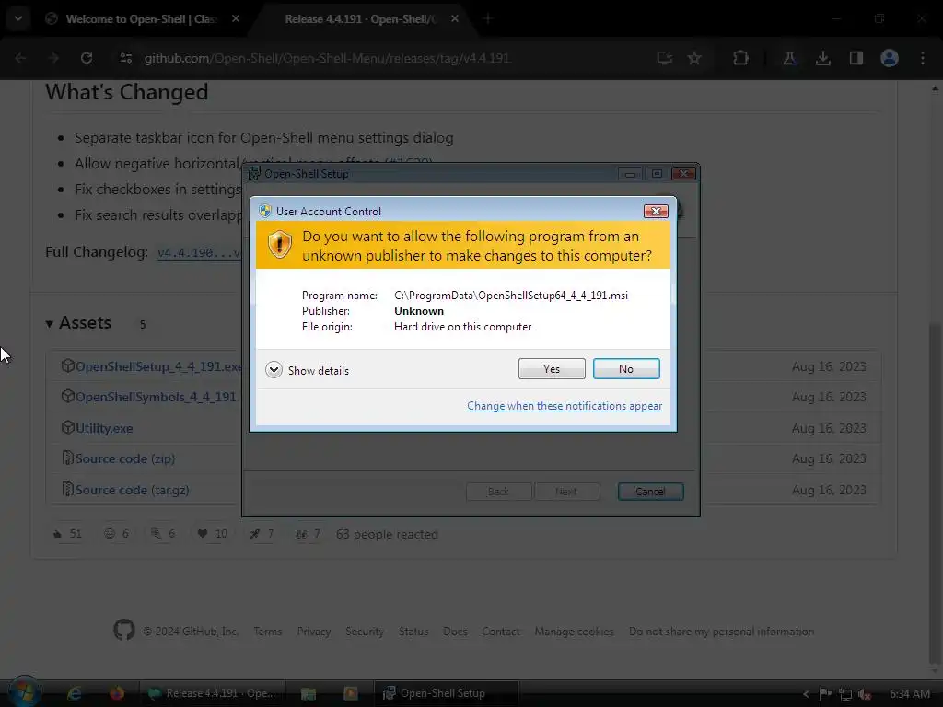Click the UAC warning shield icon
Viewport: 943px width, 707px height.
pyautogui.click(x=280, y=245)
